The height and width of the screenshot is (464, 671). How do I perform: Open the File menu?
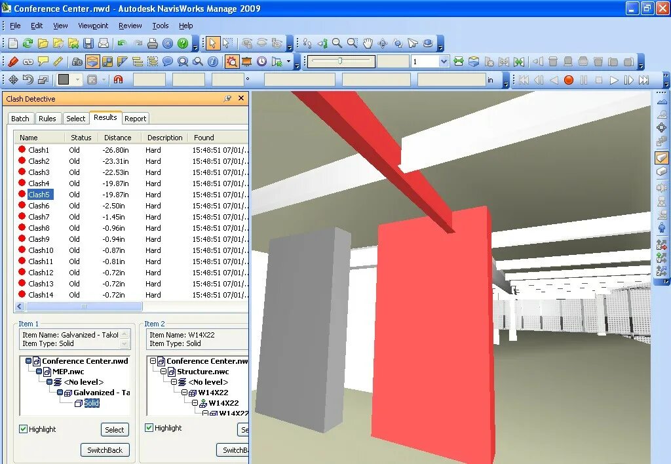pyautogui.click(x=15, y=26)
